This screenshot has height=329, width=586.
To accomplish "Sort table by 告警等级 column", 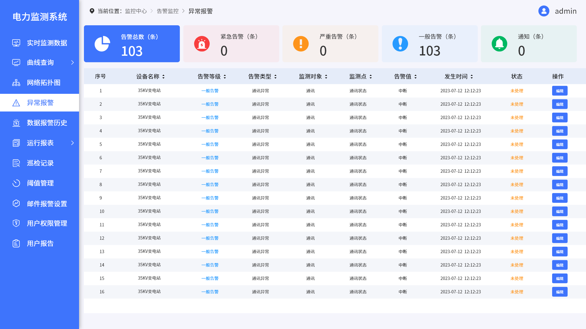I will click(225, 76).
